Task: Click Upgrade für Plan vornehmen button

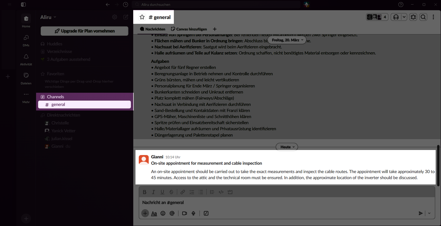Action: pyautogui.click(x=84, y=31)
